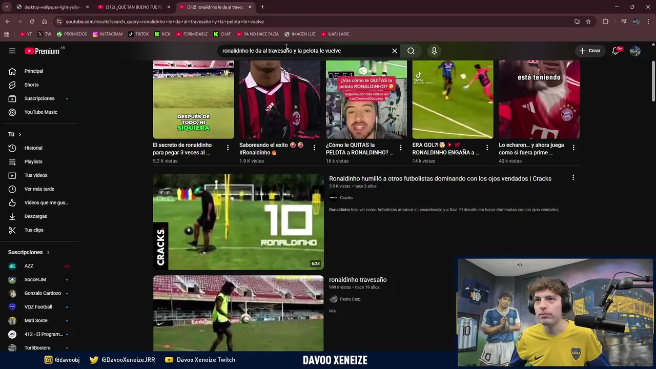656x369 pixels.
Task: Play the 'El secreto de ronaldinho' short thumbnail
Action: click(x=193, y=99)
